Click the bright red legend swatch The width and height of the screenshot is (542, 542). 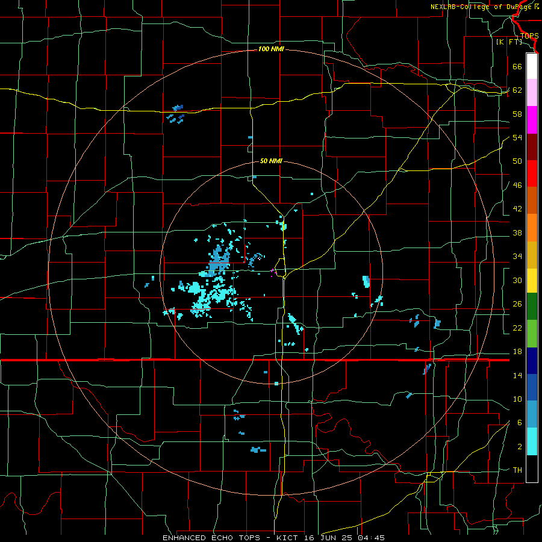tap(532, 173)
